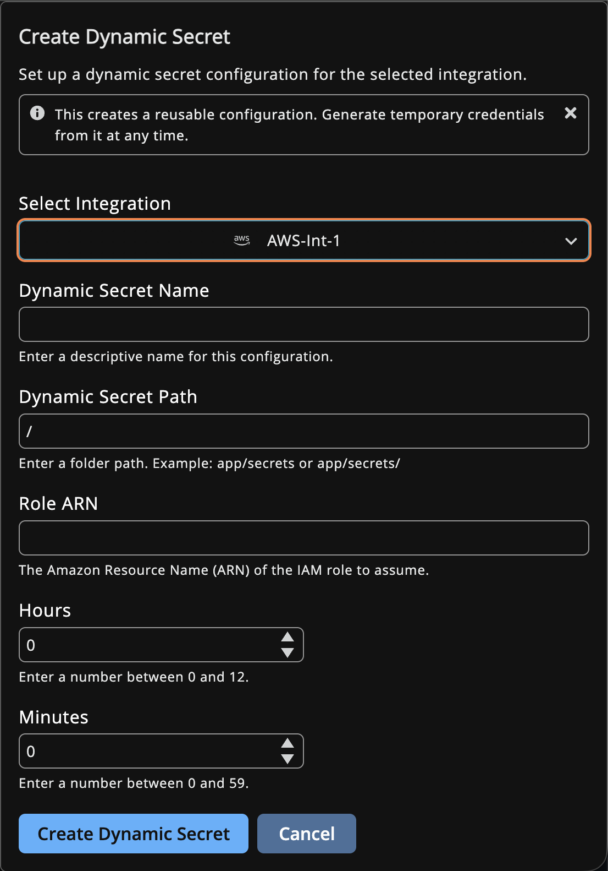
Task: Submit with Create Dynamic Secret button
Action: tap(134, 834)
